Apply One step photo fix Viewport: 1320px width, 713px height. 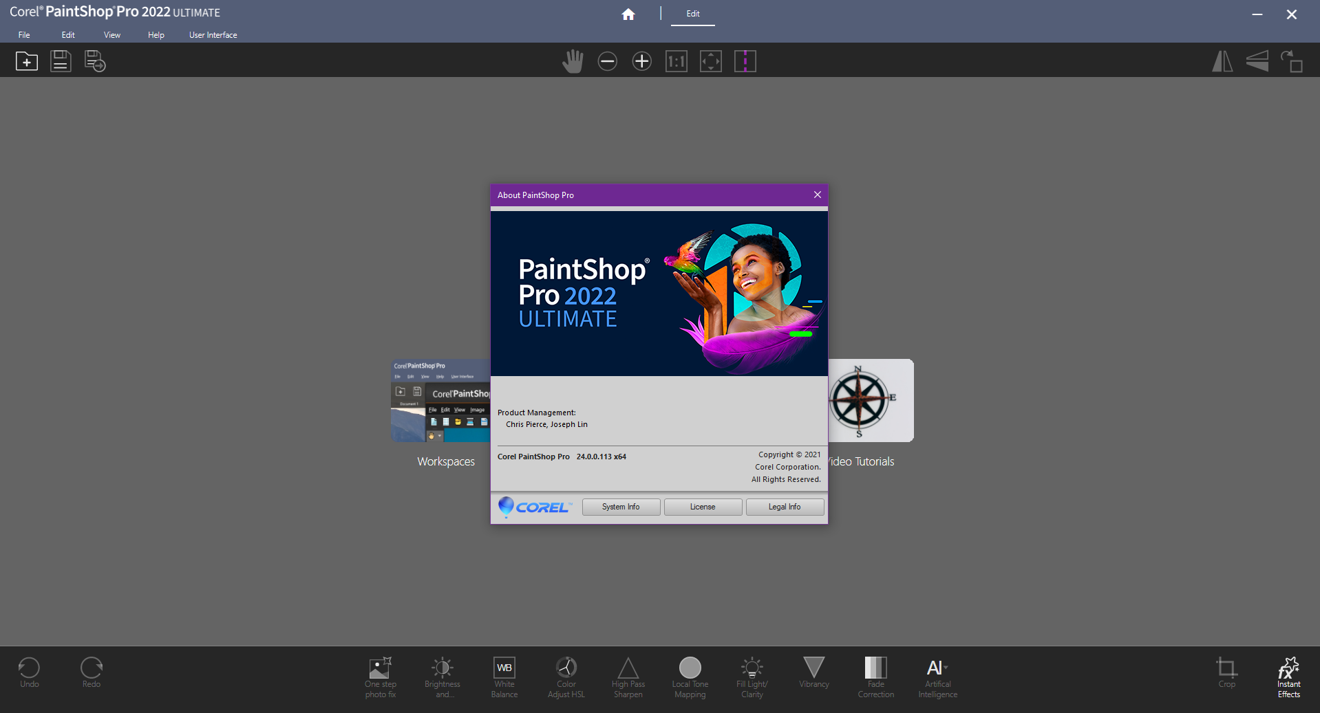381,677
